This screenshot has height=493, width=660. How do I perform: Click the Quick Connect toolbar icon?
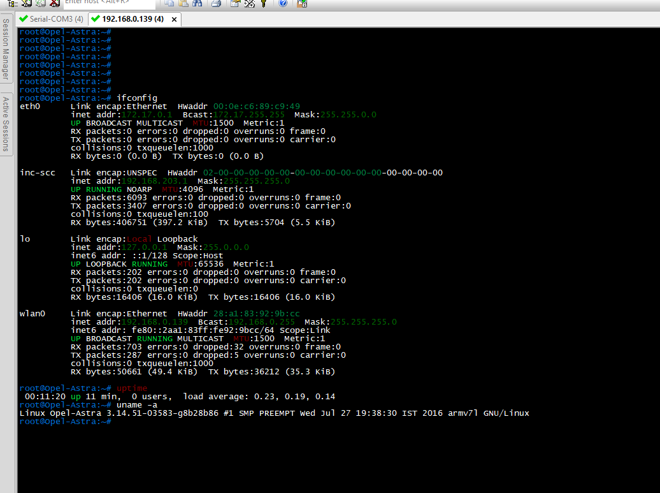[x=27, y=3]
